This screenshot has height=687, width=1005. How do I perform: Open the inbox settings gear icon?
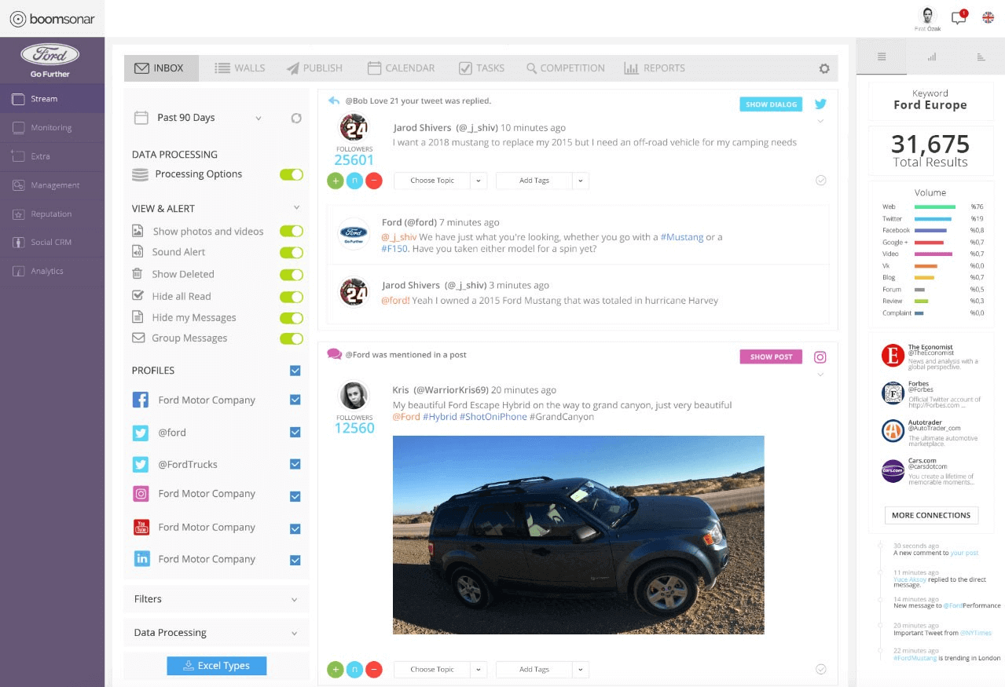[x=824, y=68]
